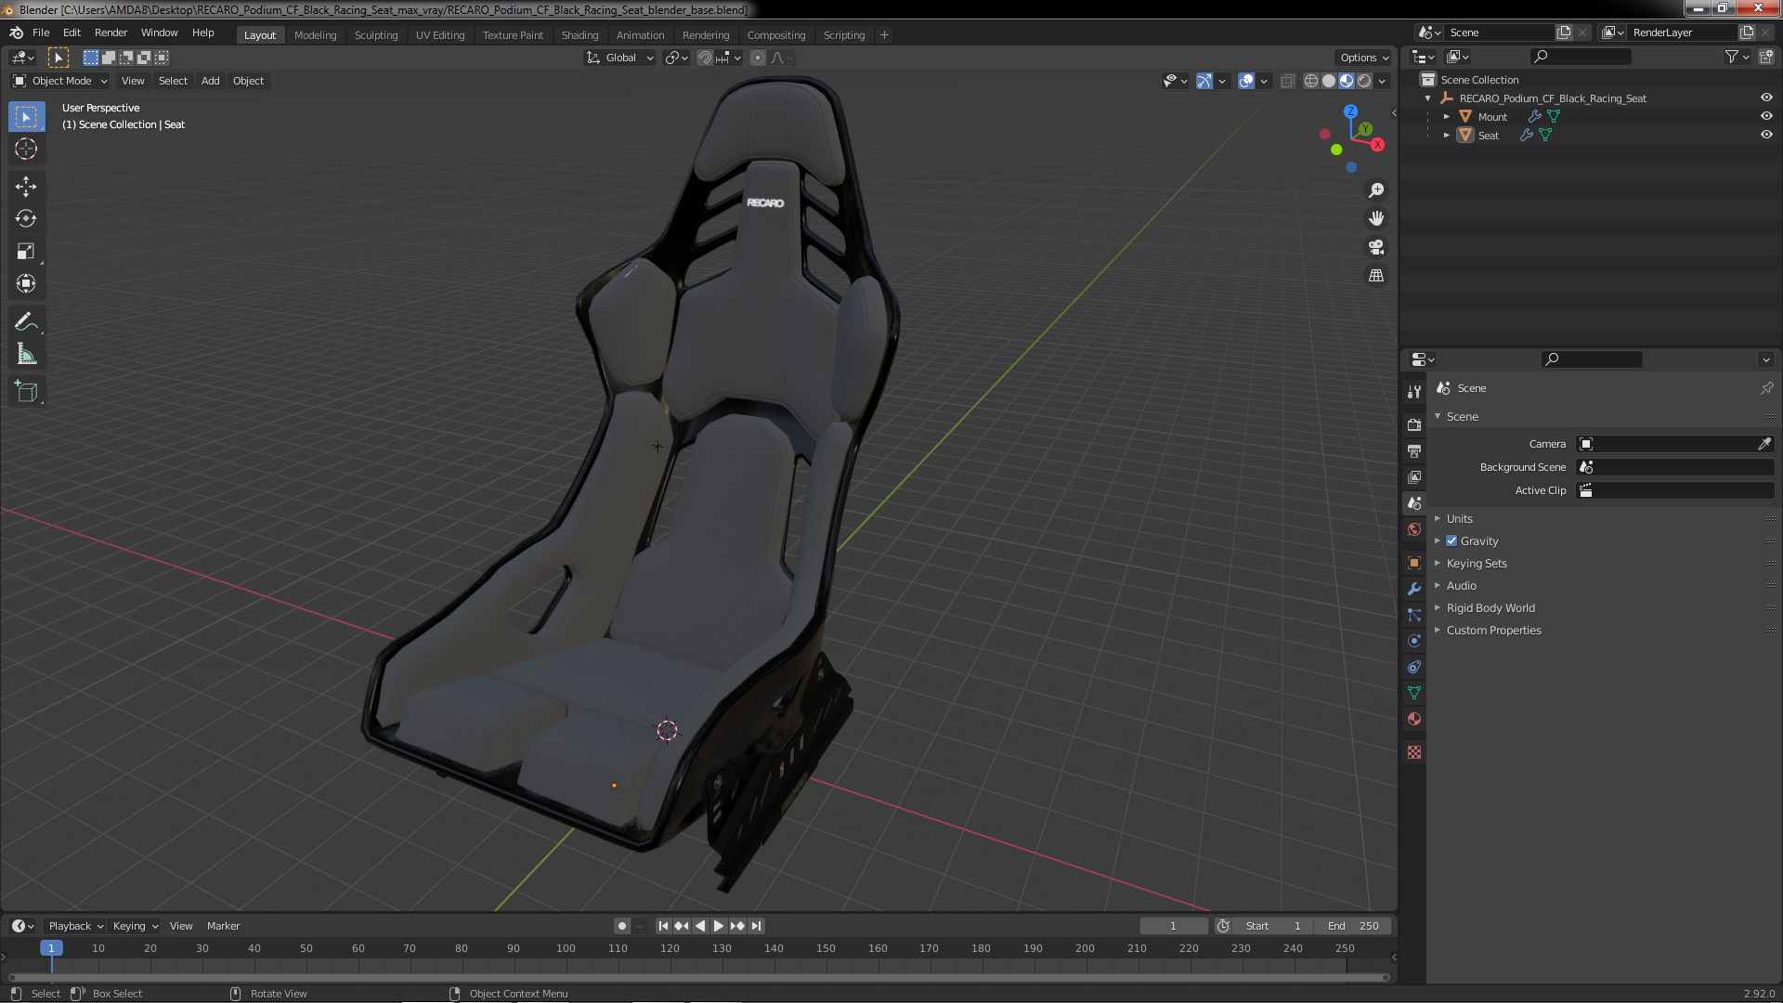This screenshot has height=1003, width=1783.
Task: Select the Add Cube tool
Action: [26, 392]
